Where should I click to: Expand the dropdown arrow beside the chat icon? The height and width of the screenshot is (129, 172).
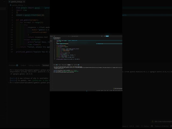(103, 36)
